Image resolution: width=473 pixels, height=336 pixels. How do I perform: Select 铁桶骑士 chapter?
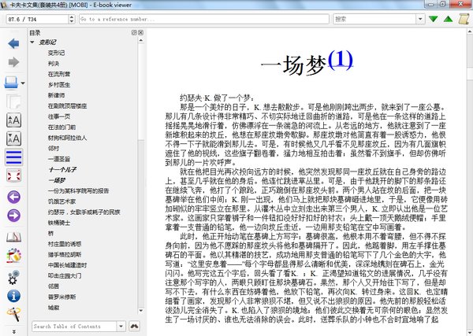pos(59,223)
